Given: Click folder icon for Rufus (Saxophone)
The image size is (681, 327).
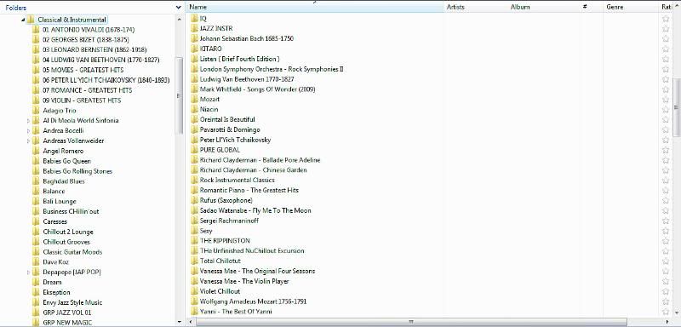Looking at the screenshot, I should (x=194, y=200).
